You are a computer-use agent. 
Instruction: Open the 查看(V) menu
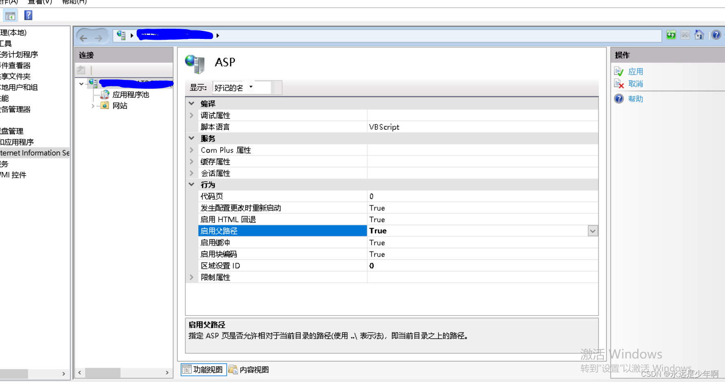pyautogui.click(x=40, y=2)
